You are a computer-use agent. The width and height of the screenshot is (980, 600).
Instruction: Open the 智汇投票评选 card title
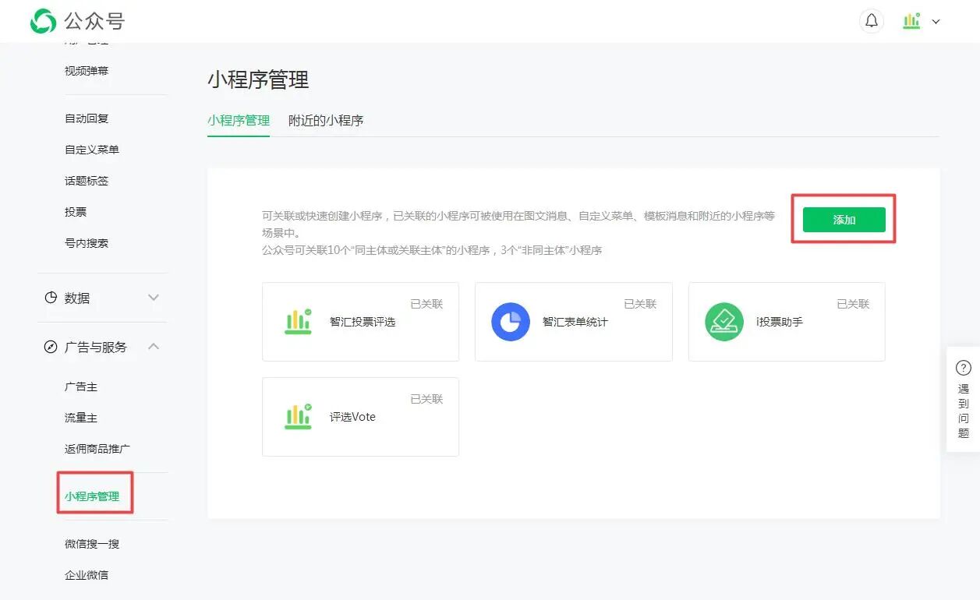tap(363, 322)
